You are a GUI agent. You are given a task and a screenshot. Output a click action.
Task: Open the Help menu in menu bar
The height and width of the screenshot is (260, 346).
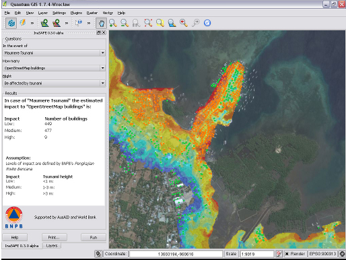pyautogui.click(x=121, y=13)
